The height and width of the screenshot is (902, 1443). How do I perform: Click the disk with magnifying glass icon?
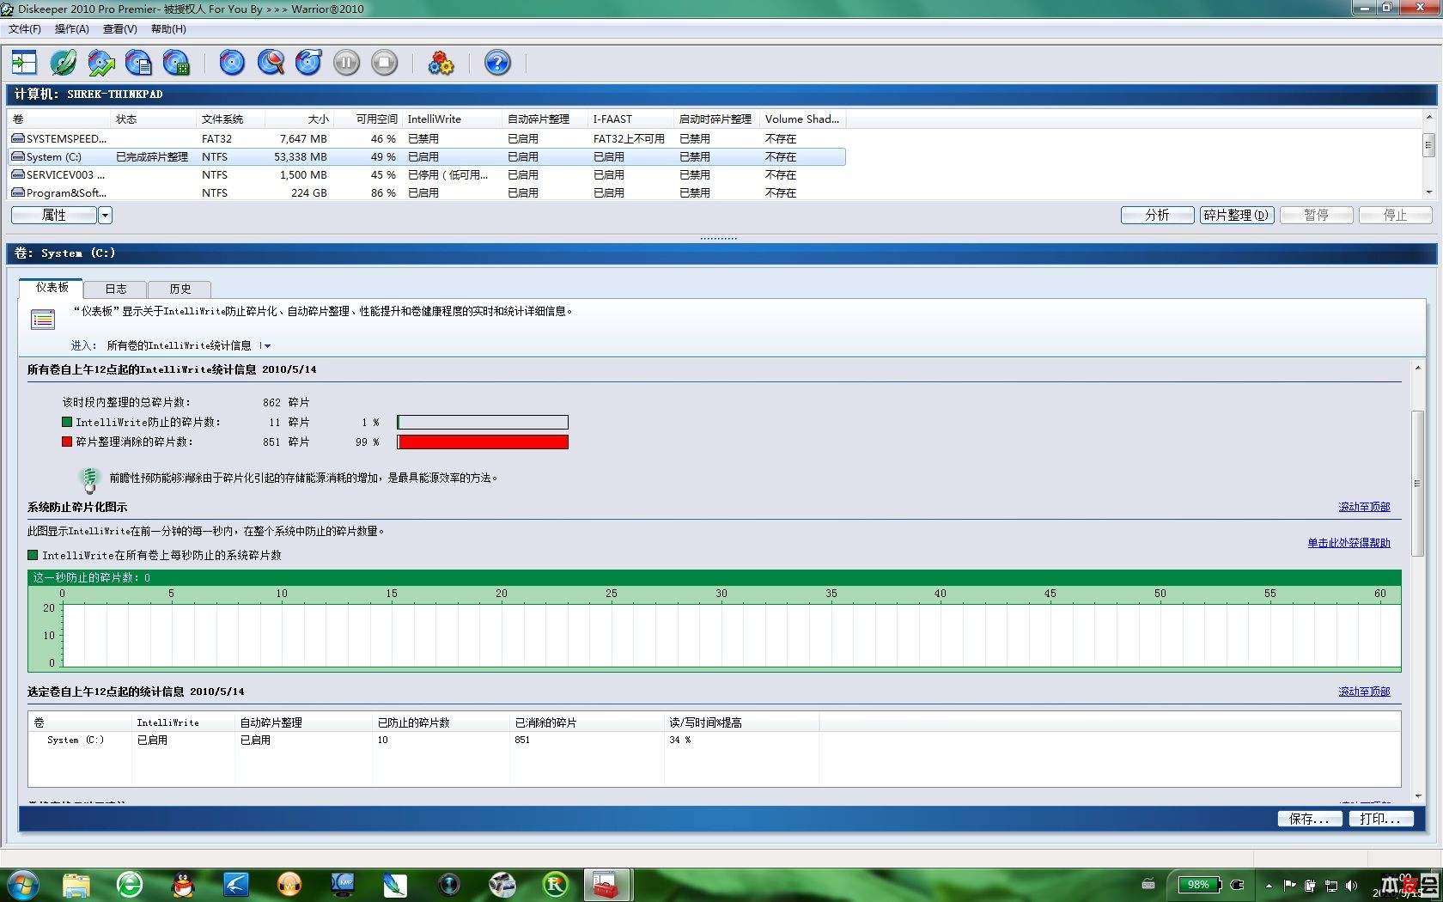(x=271, y=63)
